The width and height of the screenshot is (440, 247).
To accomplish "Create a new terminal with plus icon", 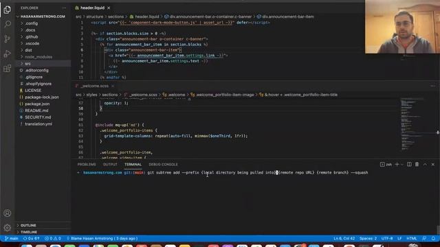I will pyautogui.click(x=397, y=165).
